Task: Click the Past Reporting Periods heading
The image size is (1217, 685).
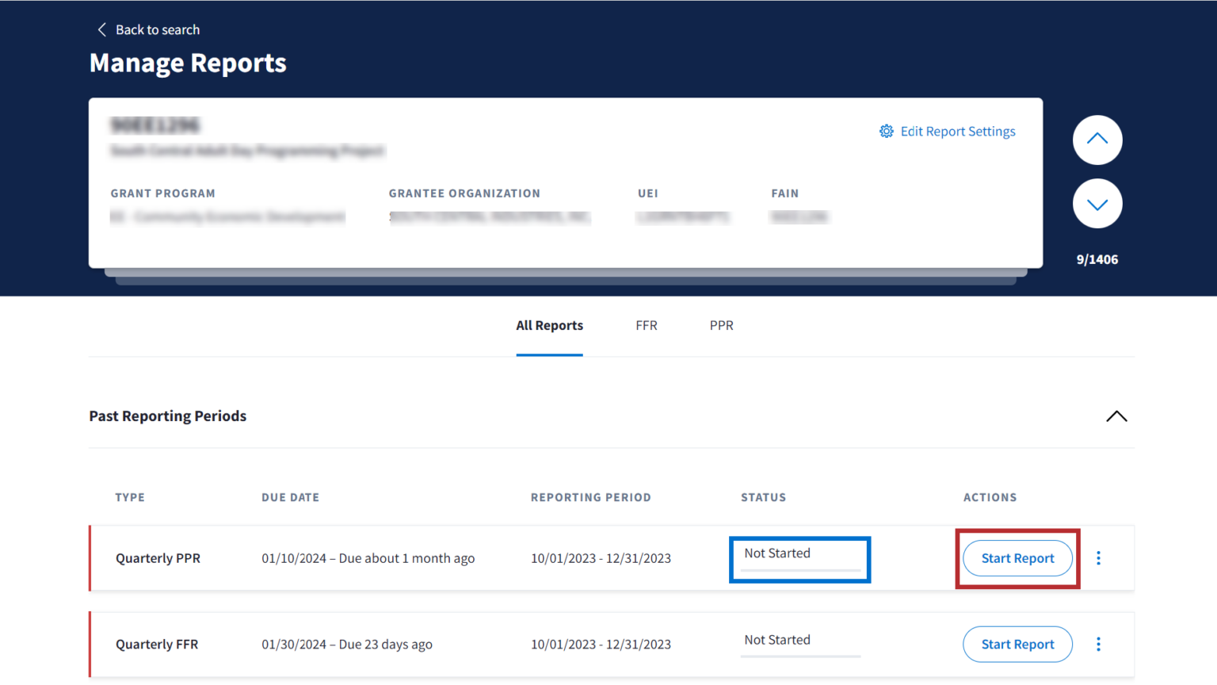Action: click(168, 416)
